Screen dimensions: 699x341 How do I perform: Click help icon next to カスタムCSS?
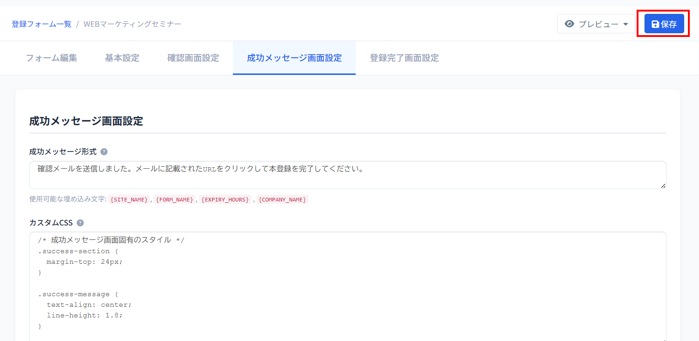[80, 223]
